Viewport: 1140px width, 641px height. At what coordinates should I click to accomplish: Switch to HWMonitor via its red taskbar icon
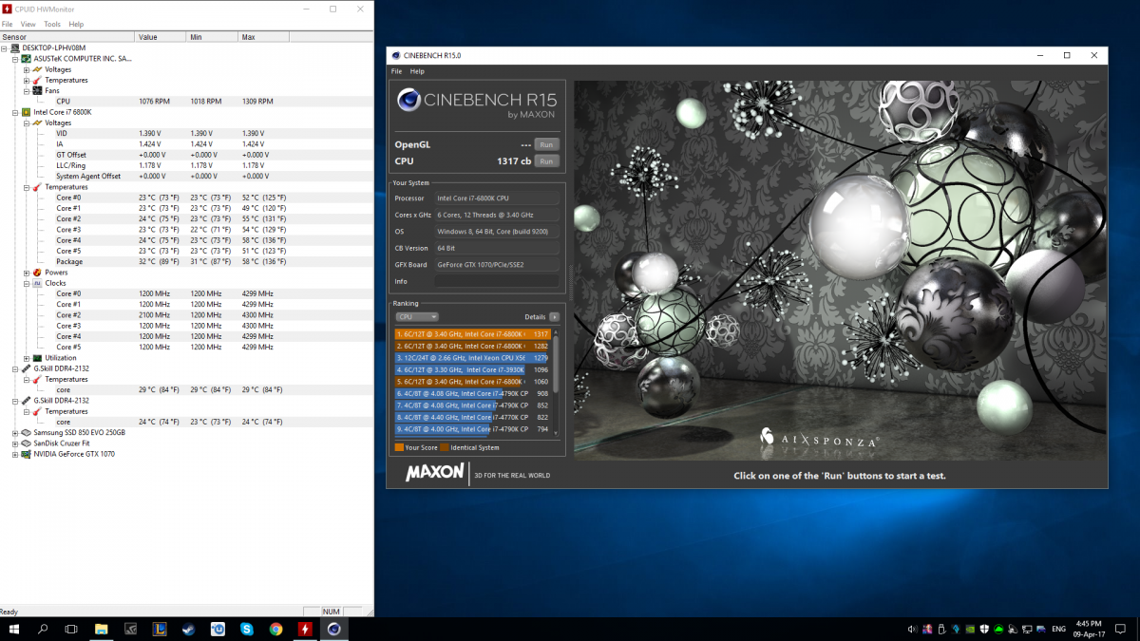[305, 629]
